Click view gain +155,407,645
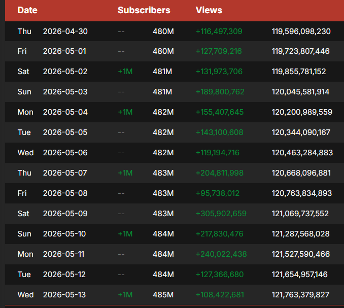344x308 pixels. coord(220,112)
